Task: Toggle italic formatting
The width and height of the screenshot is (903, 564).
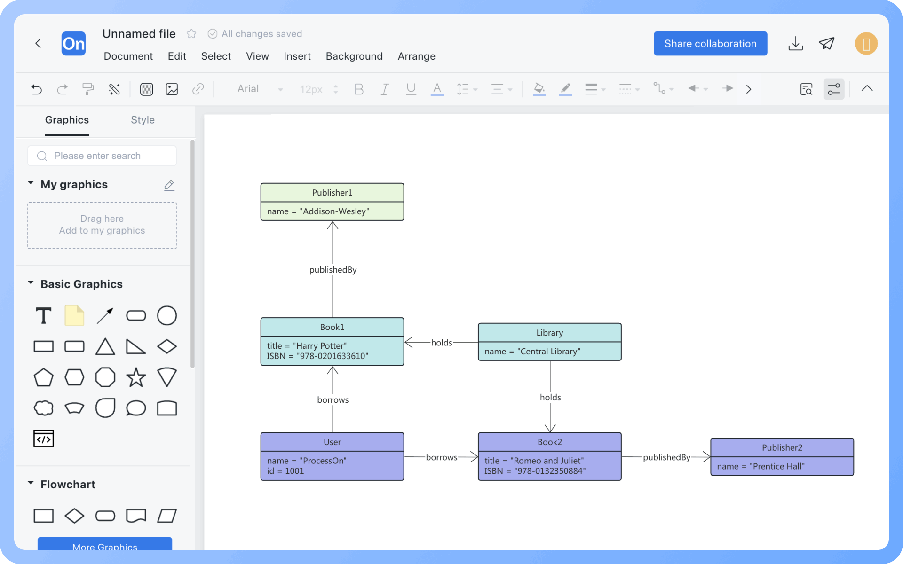Action: (385, 89)
